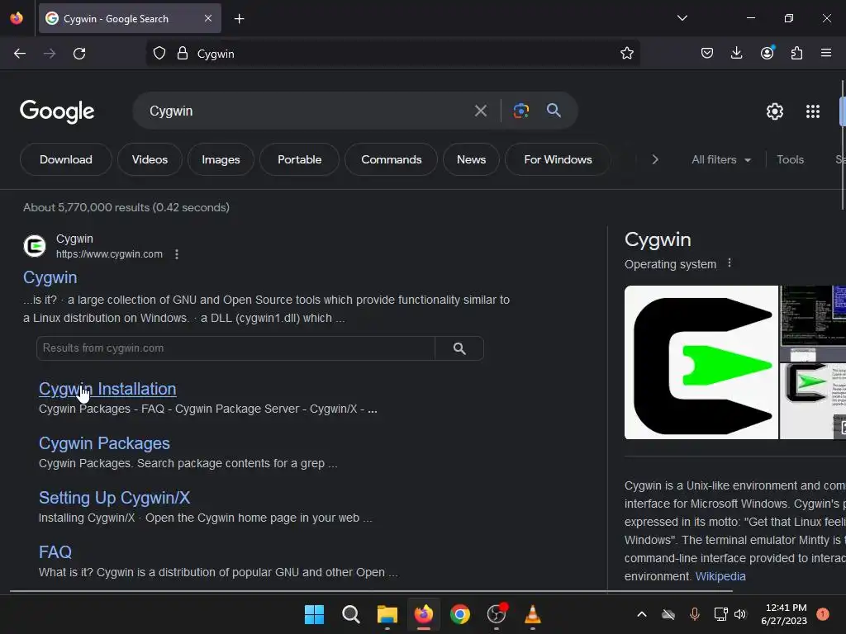
Task: Open the Cygwin Packages link
Action: (x=104, y=443)
